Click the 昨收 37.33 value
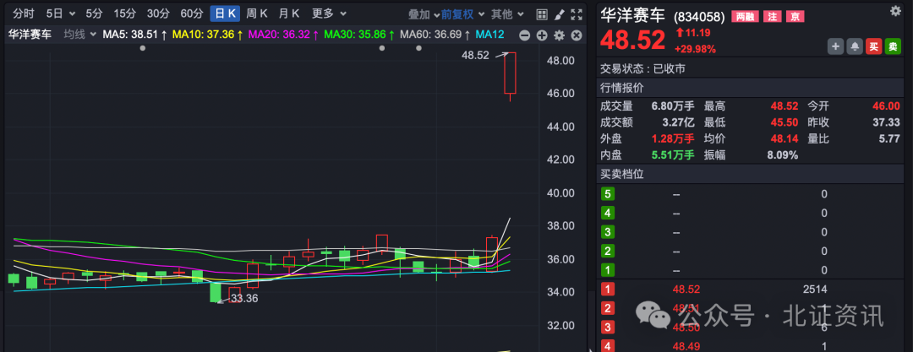 click(x=886, y=122)
